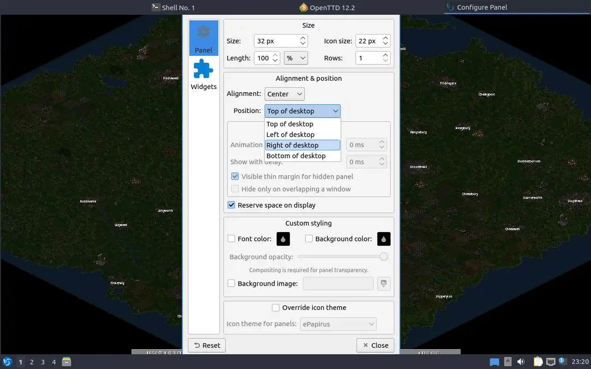This screenshot has width=591, height=369.
Task: Enable Override icon theme checkbox
Action: tap(276, 307)
